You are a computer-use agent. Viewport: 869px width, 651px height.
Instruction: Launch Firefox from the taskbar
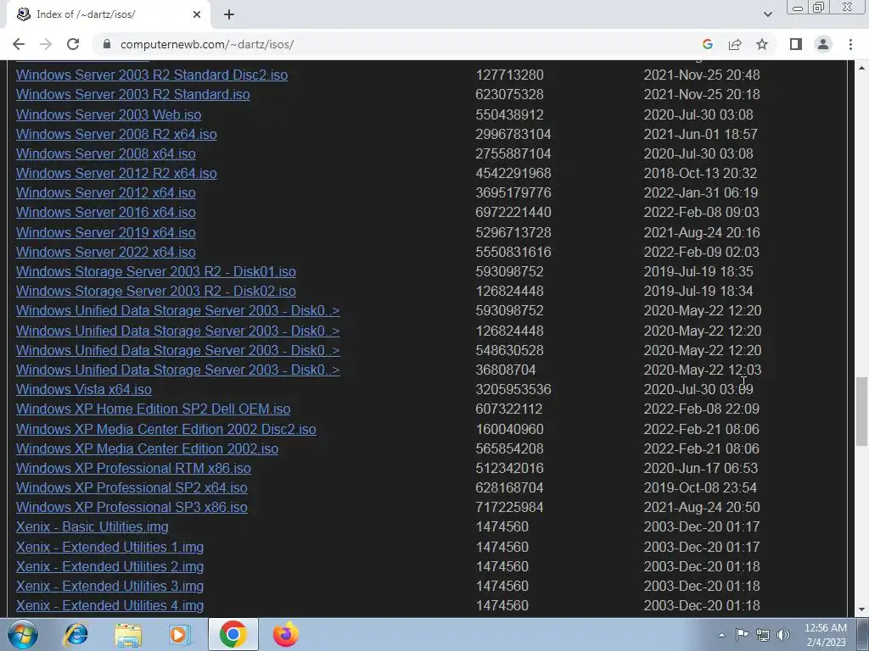[x=286, y=634]
